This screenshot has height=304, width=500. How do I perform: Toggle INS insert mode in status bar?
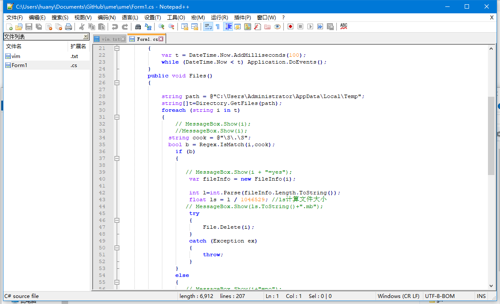(481, 296)
